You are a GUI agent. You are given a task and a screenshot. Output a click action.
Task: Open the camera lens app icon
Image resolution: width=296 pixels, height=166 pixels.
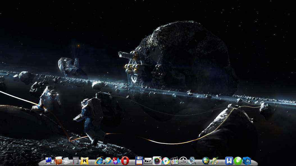click(x=157, y=161)
